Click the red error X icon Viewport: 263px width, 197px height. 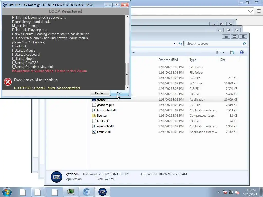pos(8,82)
